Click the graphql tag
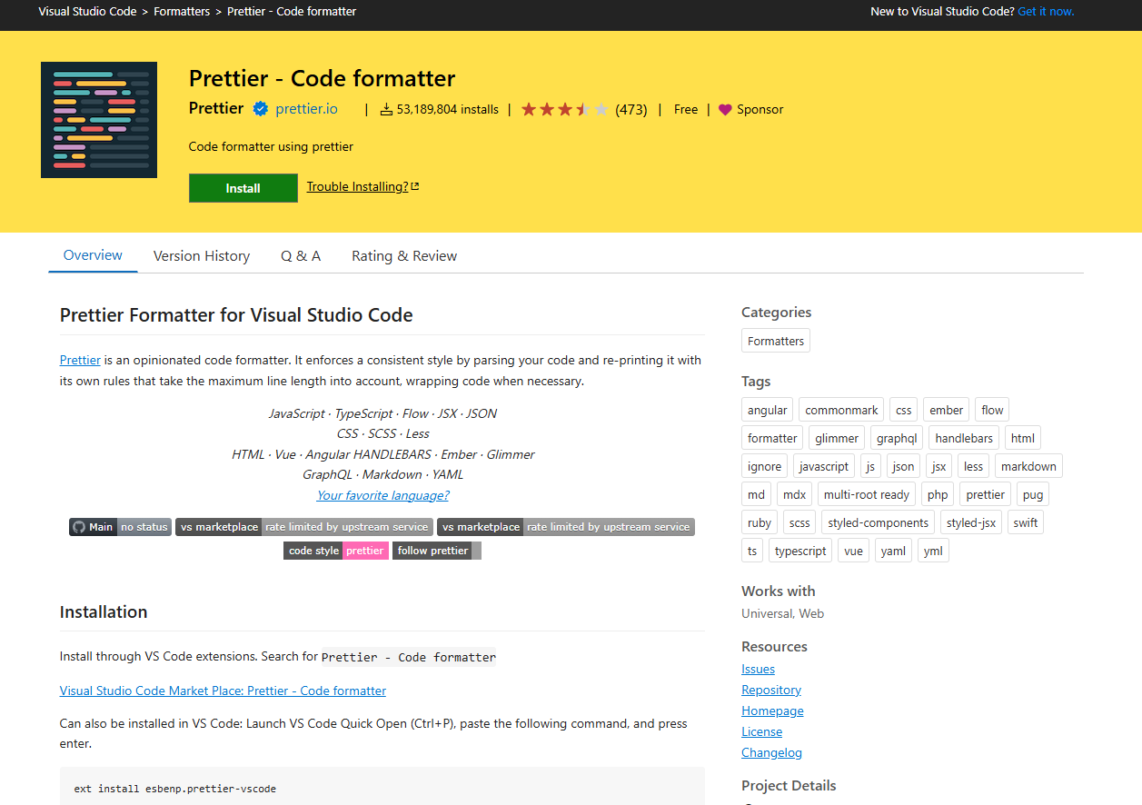Screen dimensions: 1142x805 click(897, 438)
